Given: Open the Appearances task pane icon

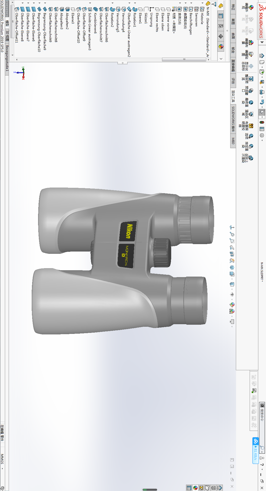Looking at the screenshot, I should click(x=195, y=488).
